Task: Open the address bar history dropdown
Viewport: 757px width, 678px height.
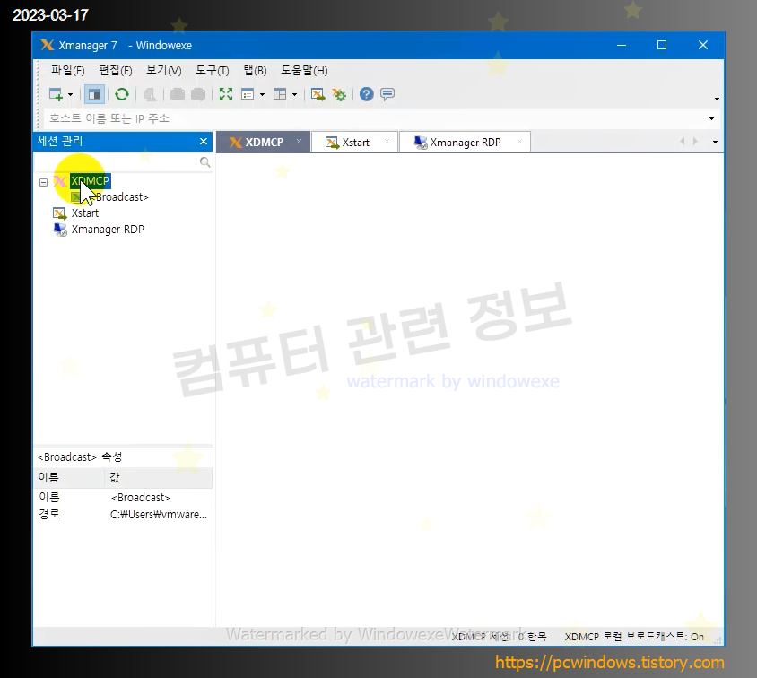Action: click(711, 118)
